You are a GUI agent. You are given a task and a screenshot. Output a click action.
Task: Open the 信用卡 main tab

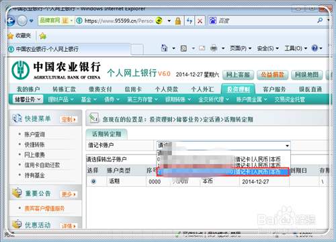(133, 89)
